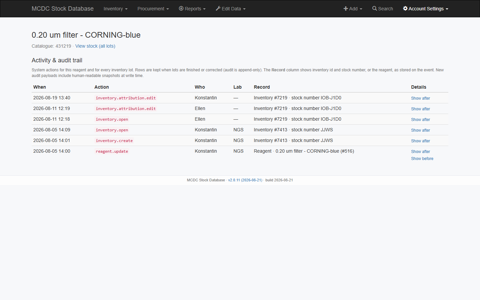This screenshot has height=300, width=480.
Task: Click the Record column header
Action: [x=262, y=87]
